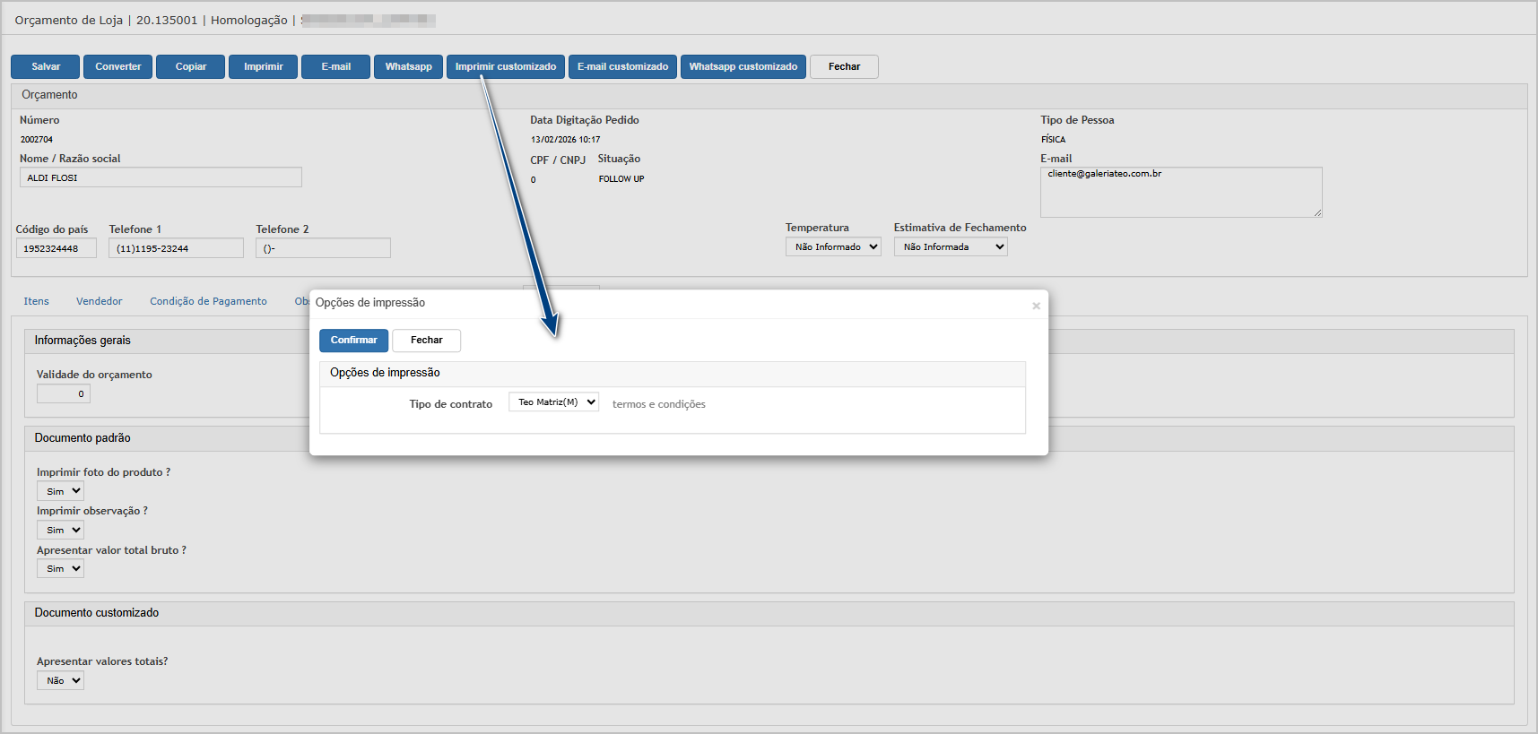The height and width of the screenshot is (734, 1538).
Task: Open the Temperatura dropdown
Action: (x=833, y=247)
